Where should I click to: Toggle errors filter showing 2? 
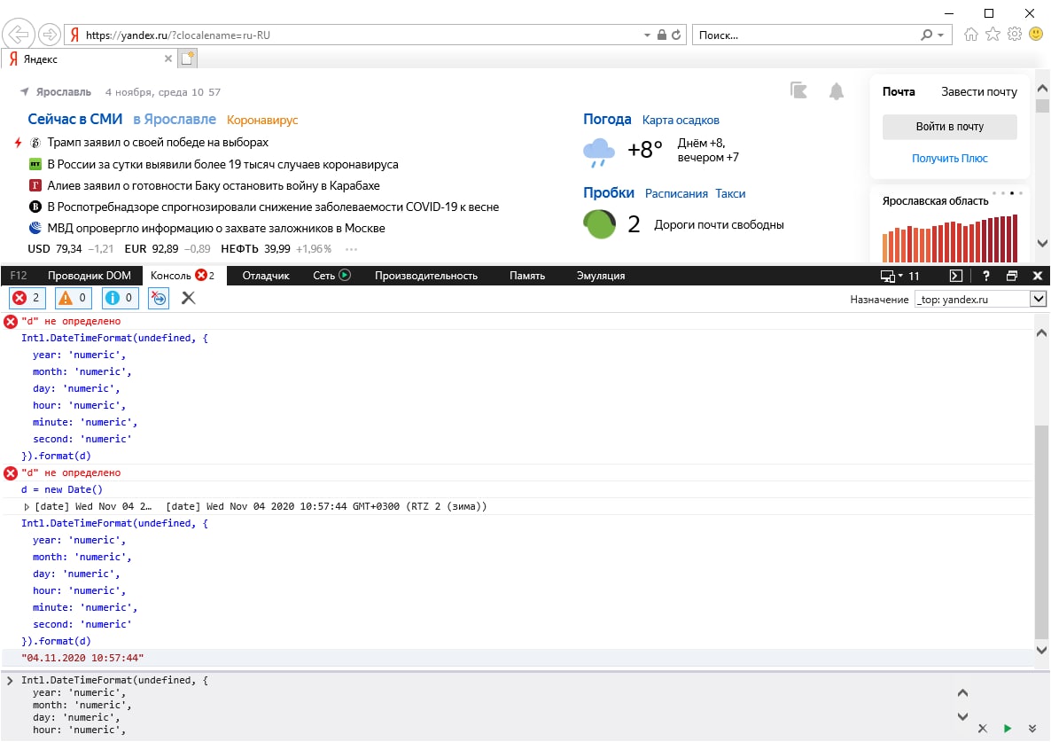[27, 298]
